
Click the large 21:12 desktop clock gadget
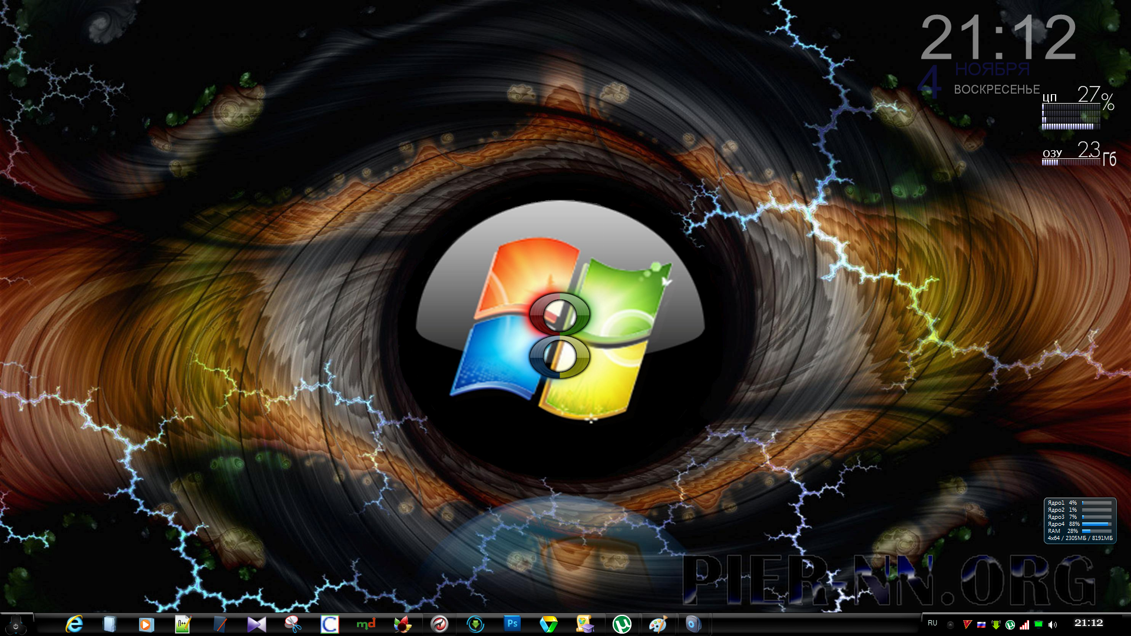point(999,38)
